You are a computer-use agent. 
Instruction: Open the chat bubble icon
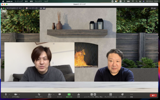59,94
